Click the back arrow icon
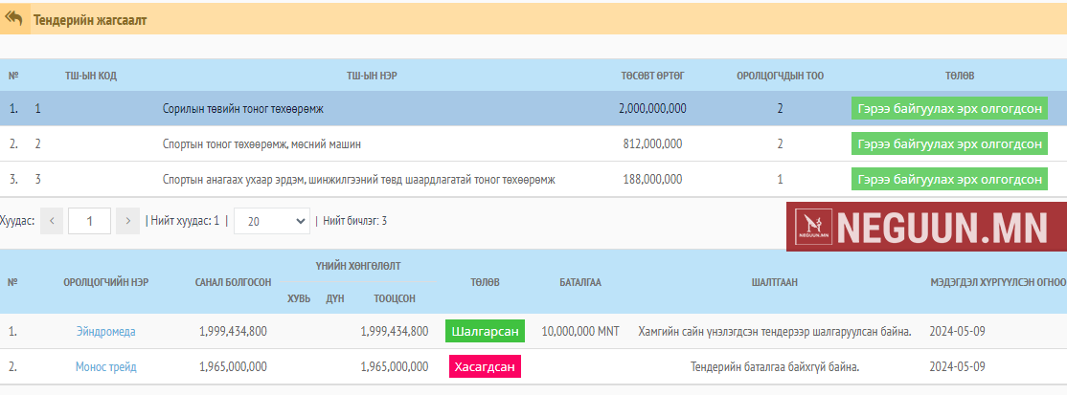 (x=14, y=18)
